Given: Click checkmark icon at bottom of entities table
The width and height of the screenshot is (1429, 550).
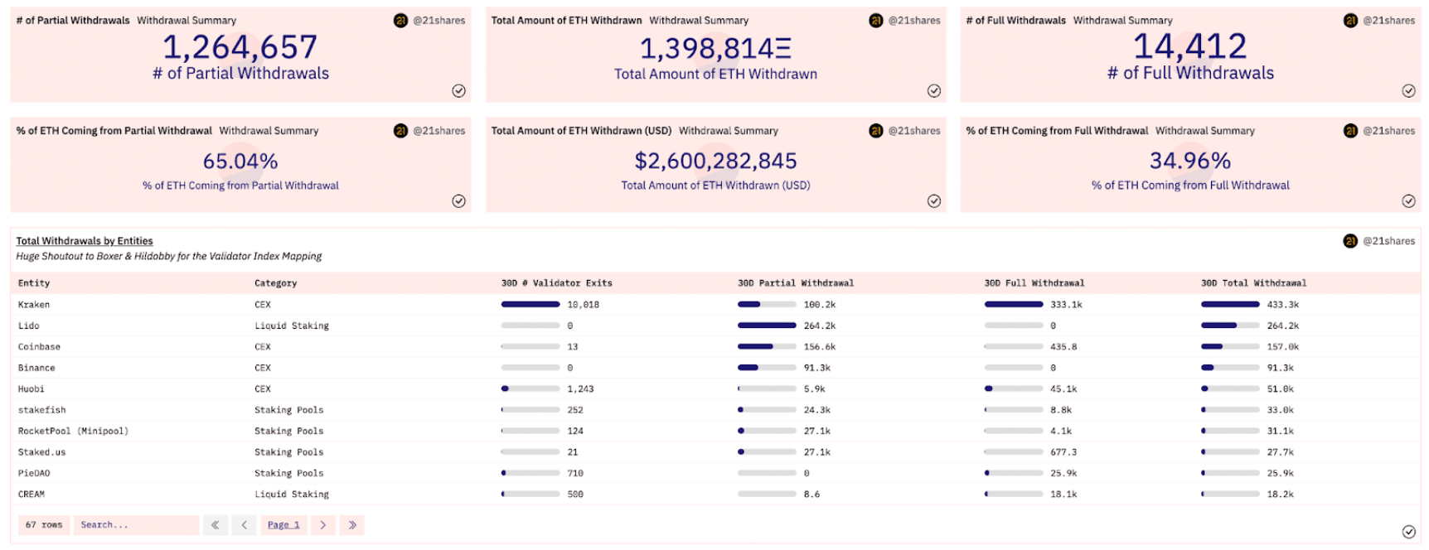Looking at the screenshot, I should (1408, 532).
